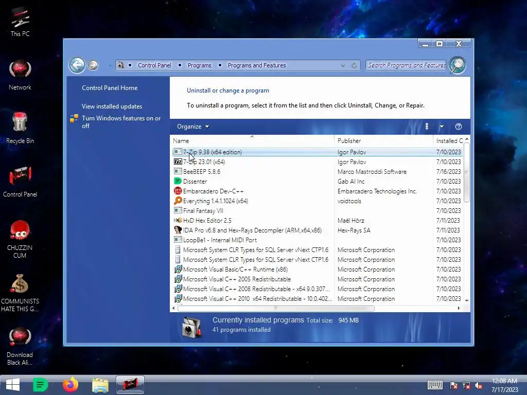This screenshot has width=527, height=395.
Task: Click the muted volume tray icon
Action: 479,385
